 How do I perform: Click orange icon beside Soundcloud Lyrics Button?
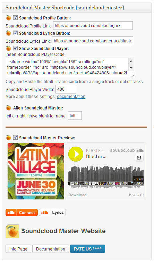coord(8,33)
